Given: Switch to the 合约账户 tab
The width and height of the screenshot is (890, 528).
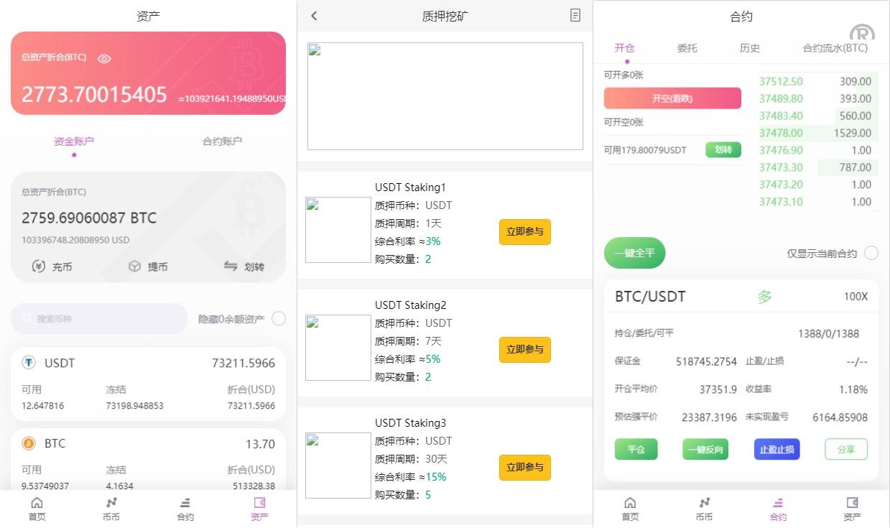Looking at the screenshot, I should click(x=222, y=142).
